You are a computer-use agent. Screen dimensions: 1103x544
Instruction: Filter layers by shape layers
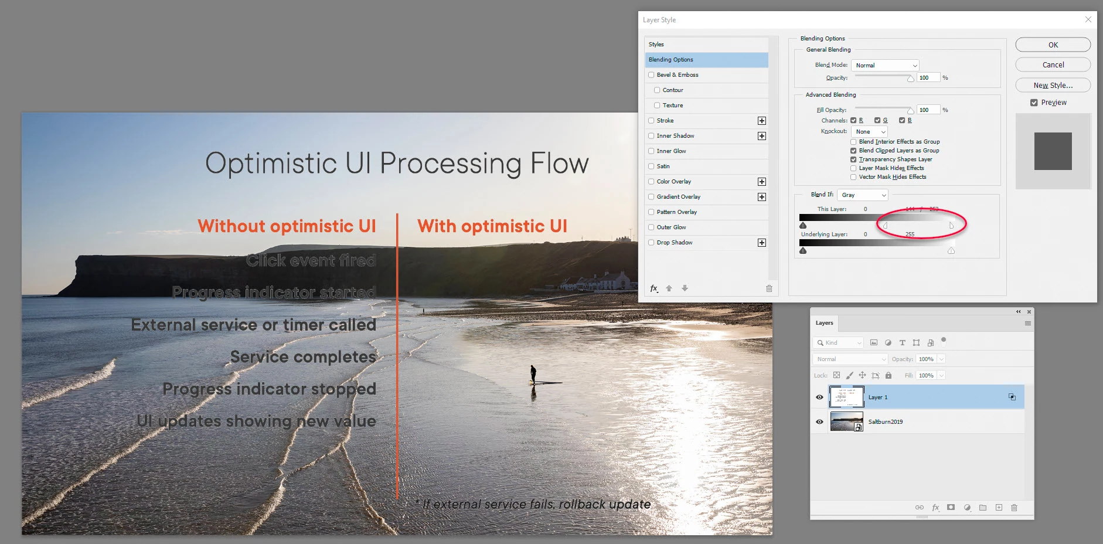(x=916, y=343)
